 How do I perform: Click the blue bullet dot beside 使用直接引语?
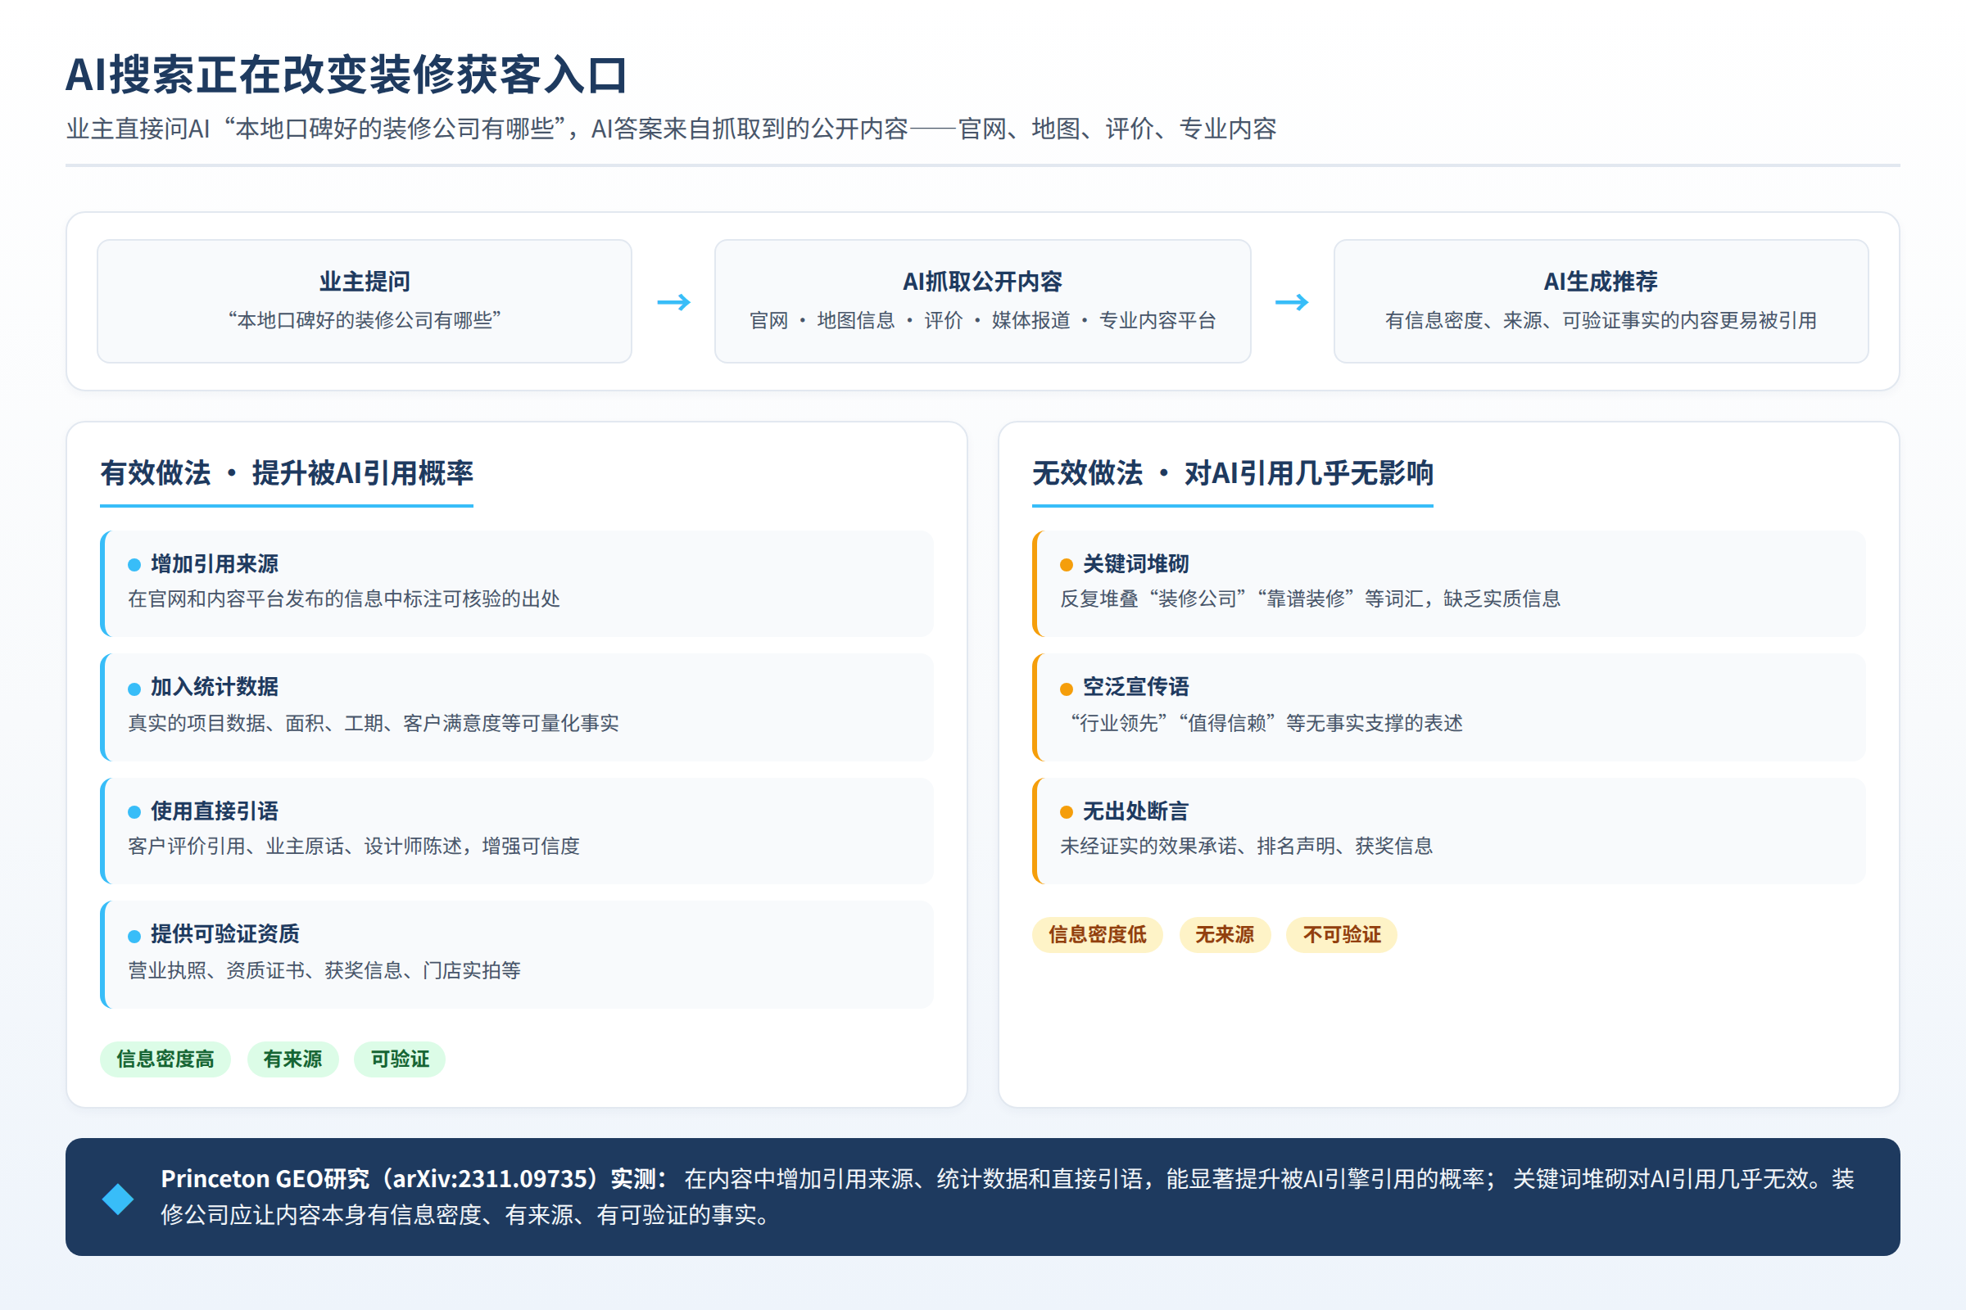(x=134, y=812)
